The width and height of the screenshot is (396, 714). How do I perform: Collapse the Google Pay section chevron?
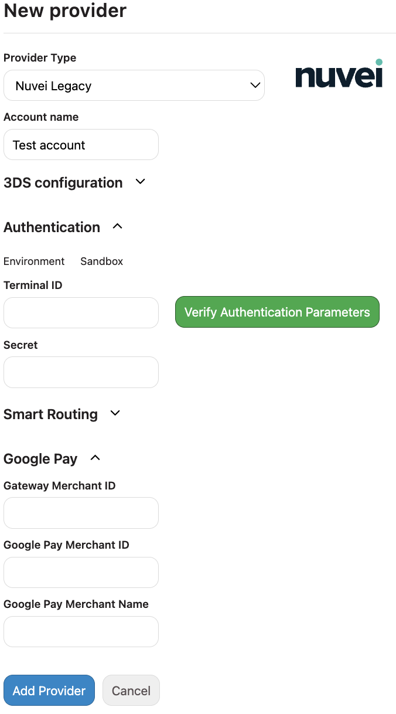coord(95,458)
